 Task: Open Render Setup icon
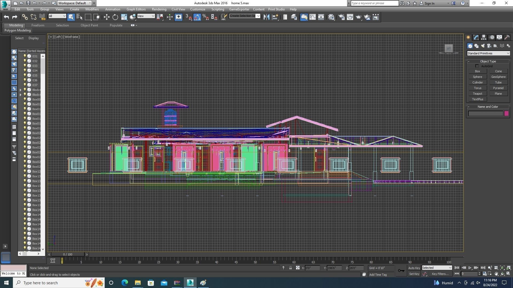click(341, 17)
